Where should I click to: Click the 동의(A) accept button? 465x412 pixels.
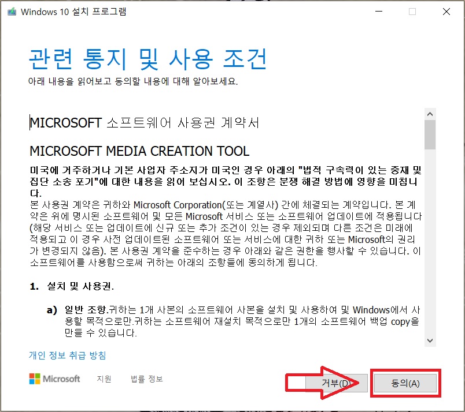click(405, 383)
